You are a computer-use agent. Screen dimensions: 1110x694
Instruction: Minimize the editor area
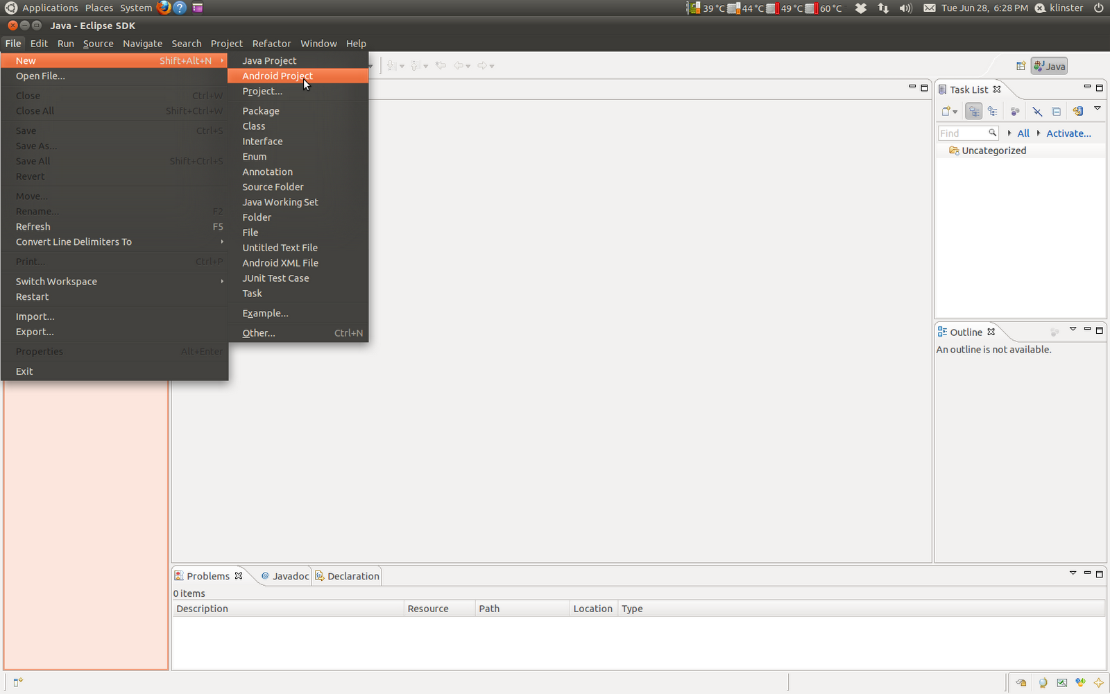point(912,87)
